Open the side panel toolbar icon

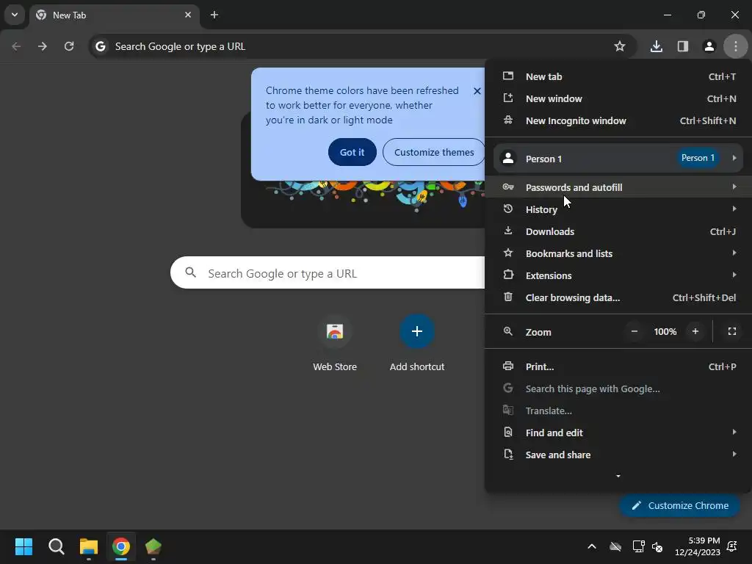(682, 46)
